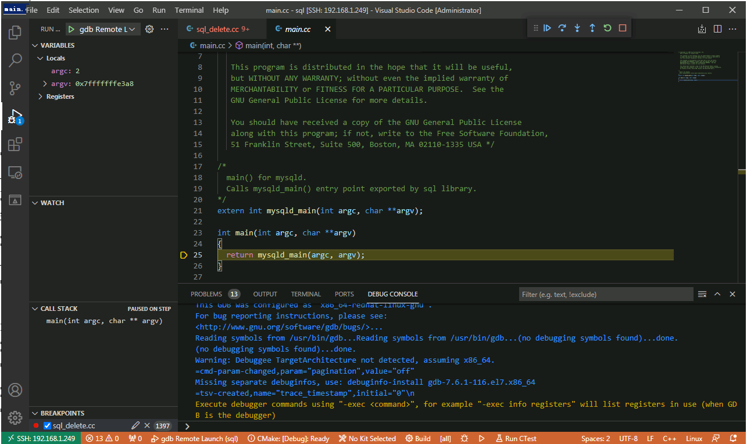Collapse the Locals scope
This screenshot has width=747, height=444.
pyautogui.click(x=40, y=58)
